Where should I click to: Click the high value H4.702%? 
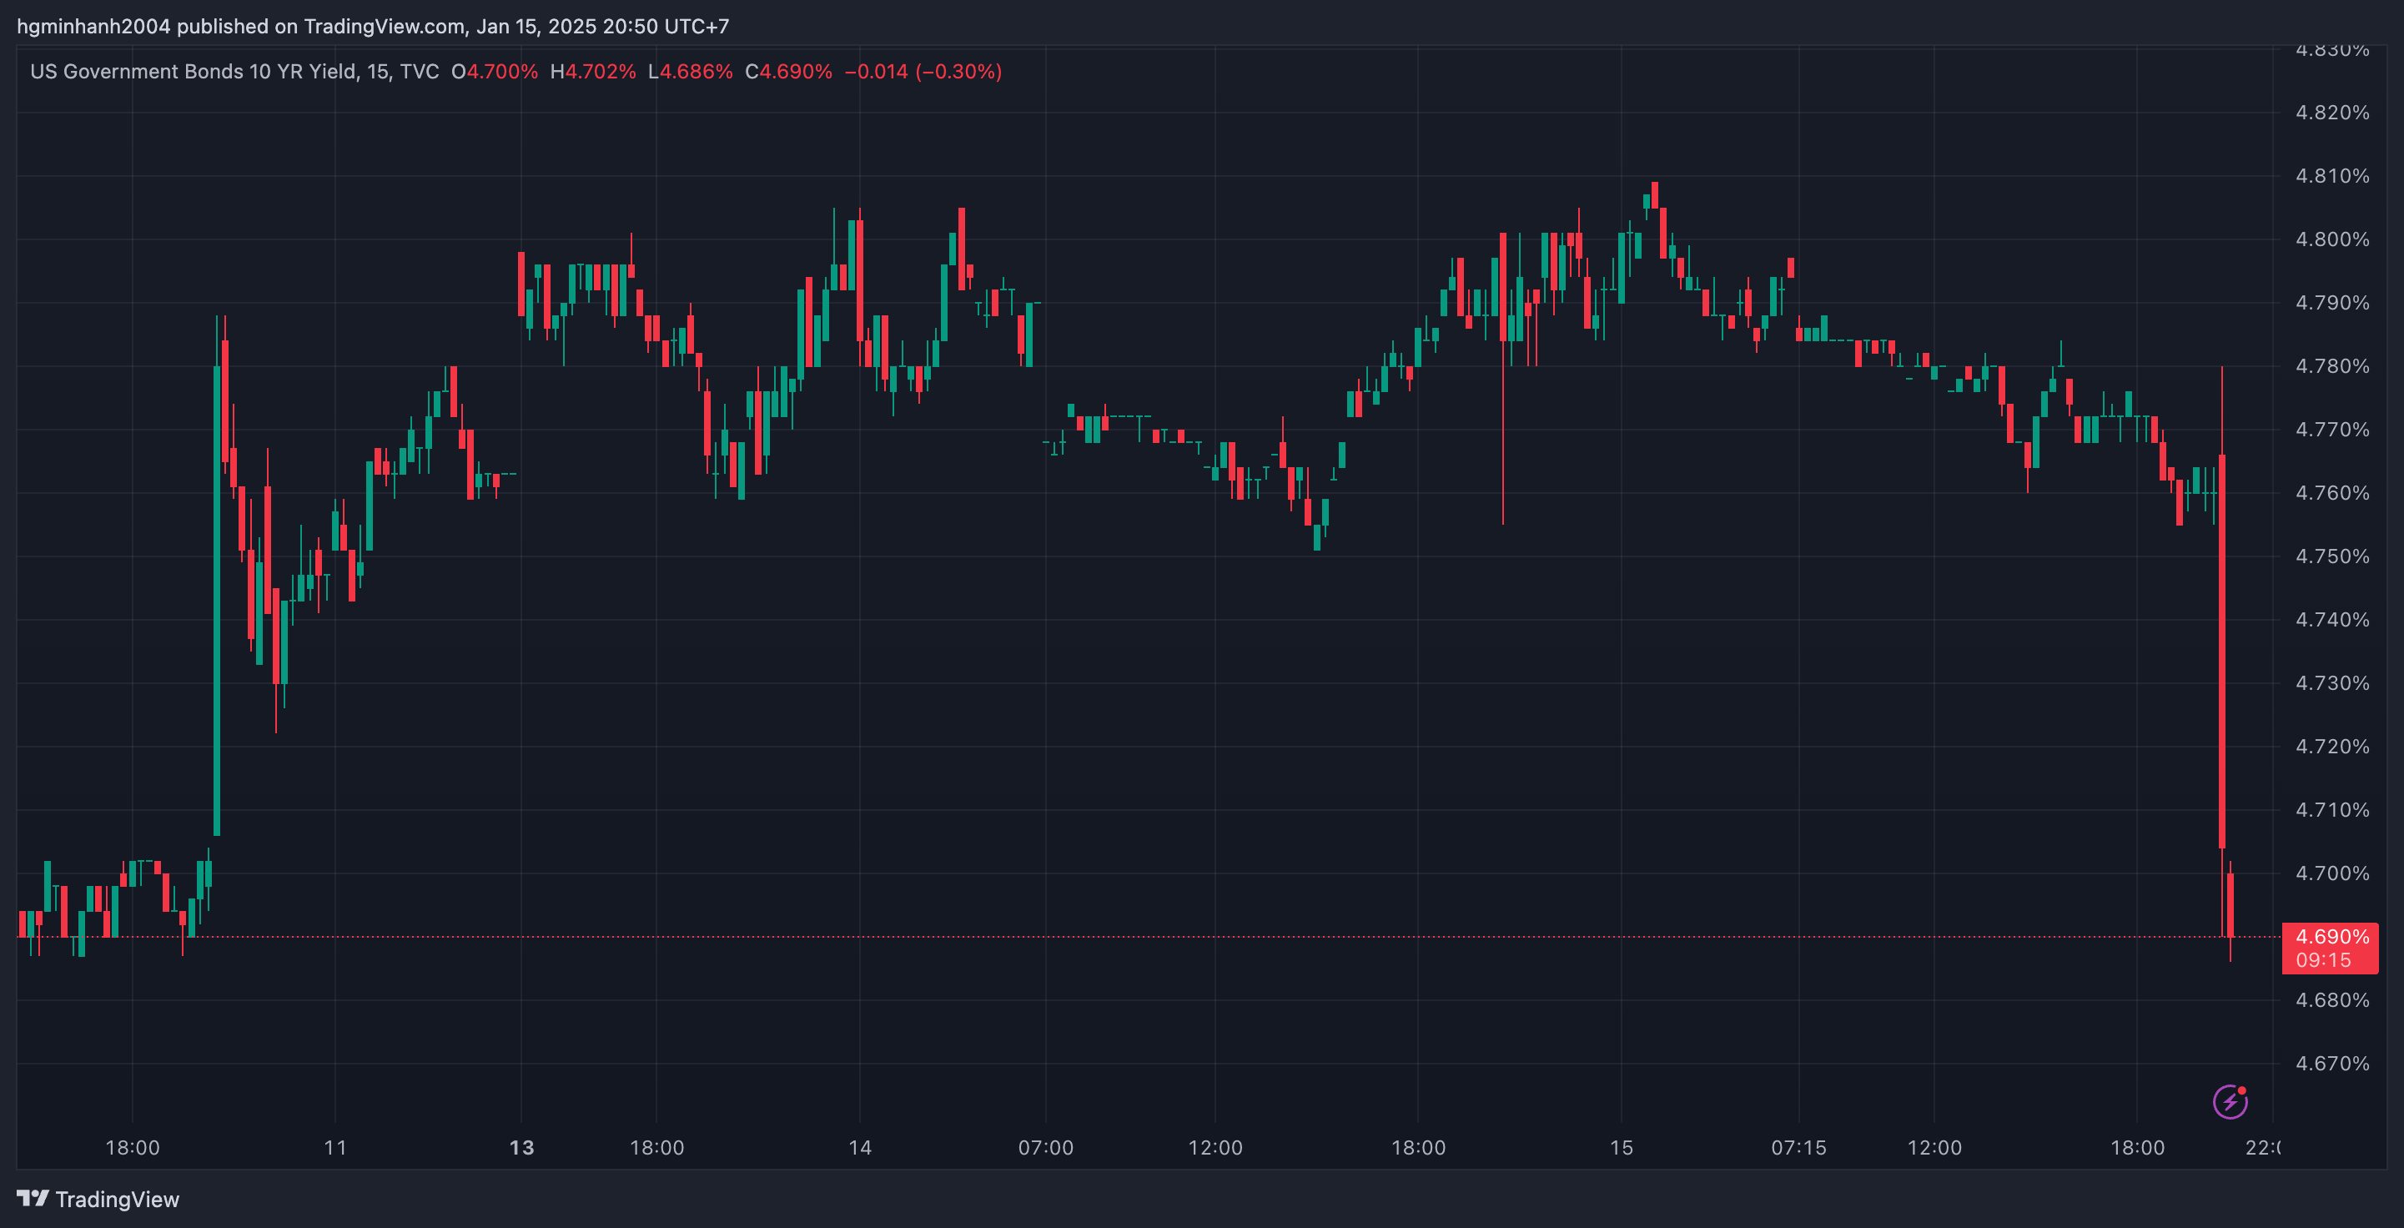(x=592, y=72)
